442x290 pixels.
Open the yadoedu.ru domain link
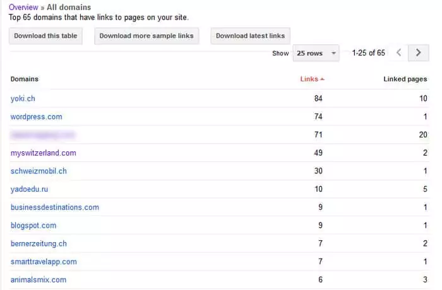[x=29, y=189]
